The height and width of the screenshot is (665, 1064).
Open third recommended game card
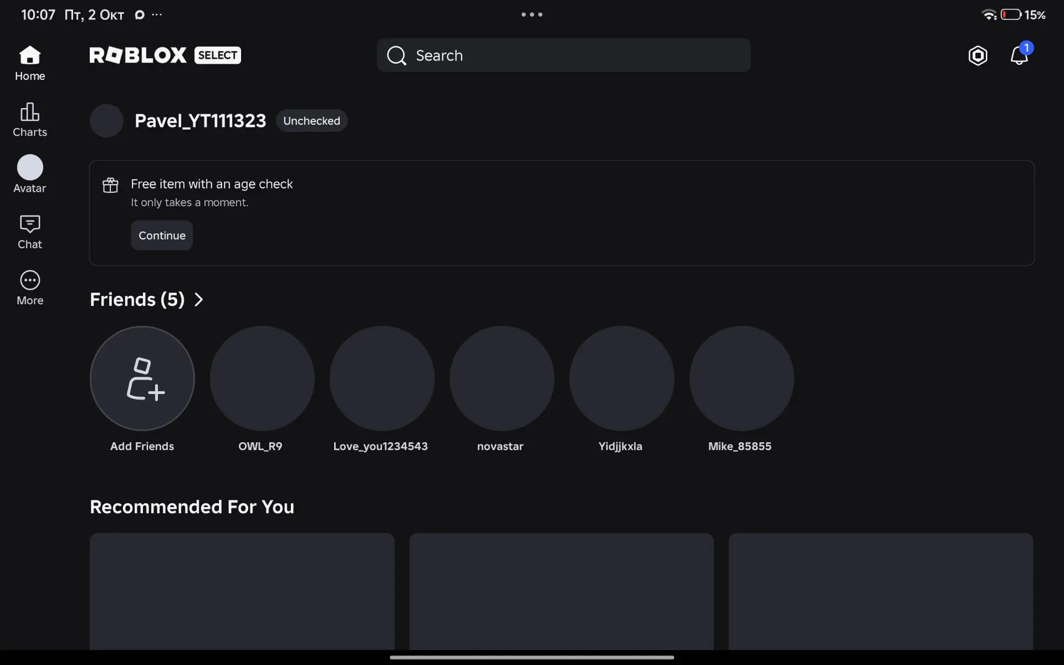click(881, 591)
